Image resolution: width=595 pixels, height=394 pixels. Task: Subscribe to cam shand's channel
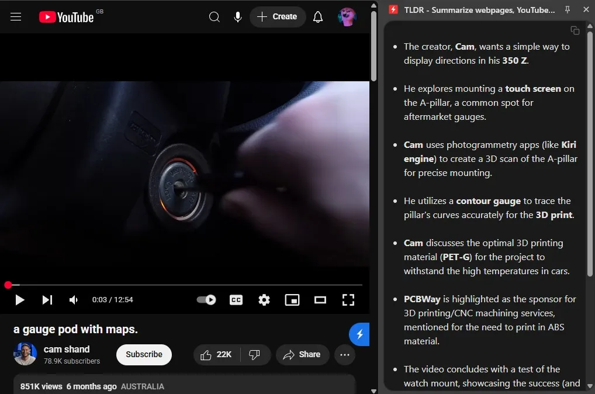tap(144, 355)
